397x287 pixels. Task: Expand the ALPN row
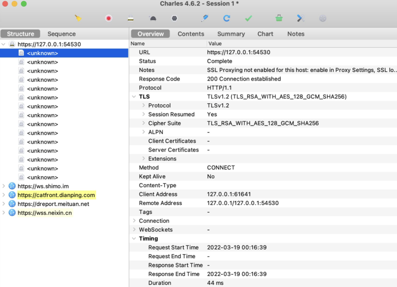pos(143,132)
